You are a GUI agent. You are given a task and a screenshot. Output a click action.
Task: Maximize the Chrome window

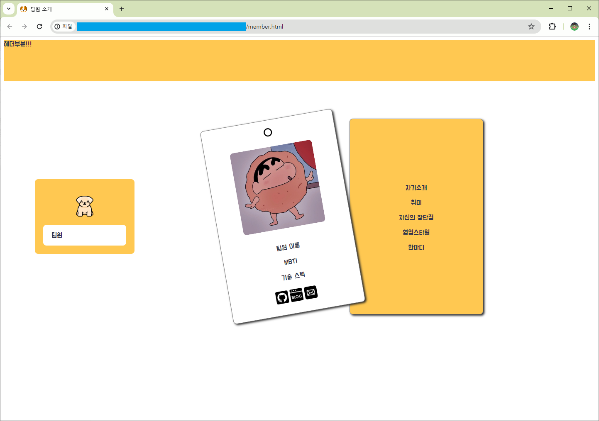point(570,8)
